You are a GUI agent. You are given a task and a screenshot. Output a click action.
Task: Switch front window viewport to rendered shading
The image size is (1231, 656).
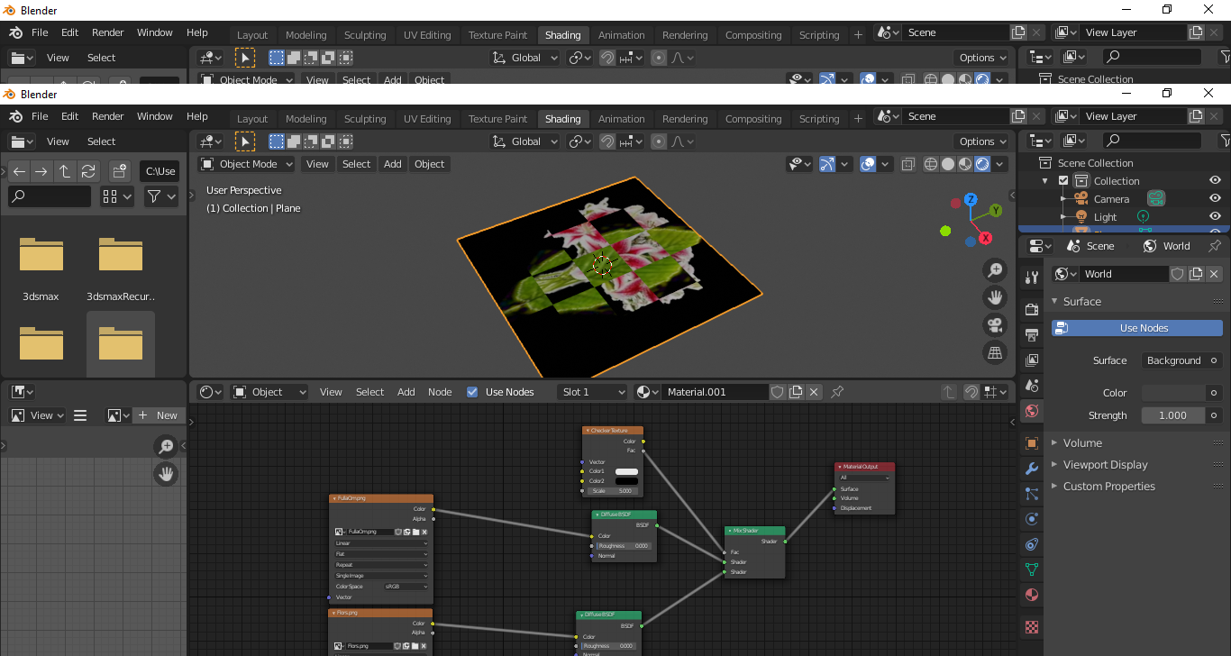(x=982, y=164)
